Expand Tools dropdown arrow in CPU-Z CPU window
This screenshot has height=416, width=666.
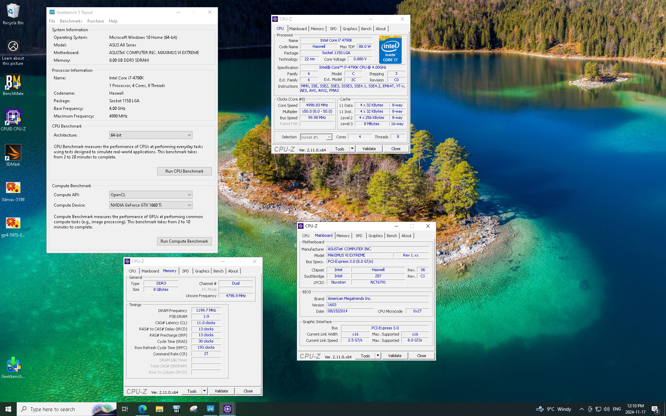coord(352,149)
